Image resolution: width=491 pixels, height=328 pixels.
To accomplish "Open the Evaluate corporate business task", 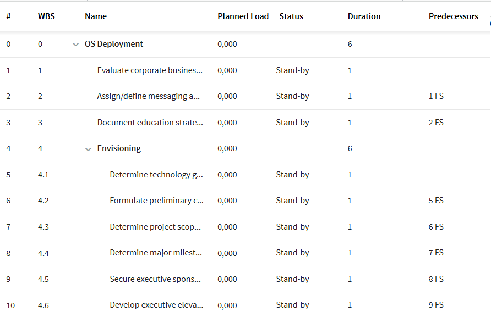I will pyautogui.click(x=150, y=70).
